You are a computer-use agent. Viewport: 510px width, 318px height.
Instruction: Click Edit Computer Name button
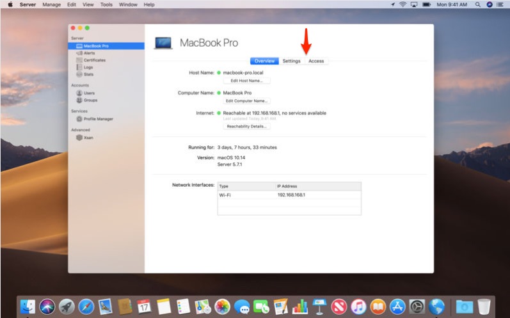[x=246, y=101]
